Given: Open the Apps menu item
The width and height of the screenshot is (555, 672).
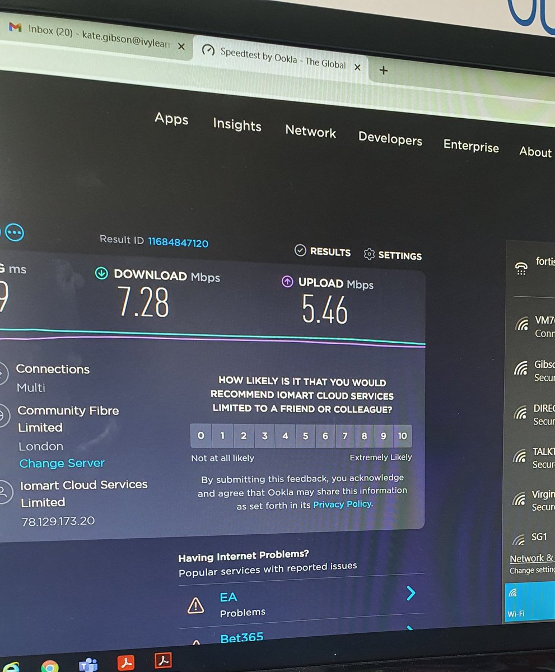Looking at the screenshot, I should pyautogui.click(x=171, y=119).
